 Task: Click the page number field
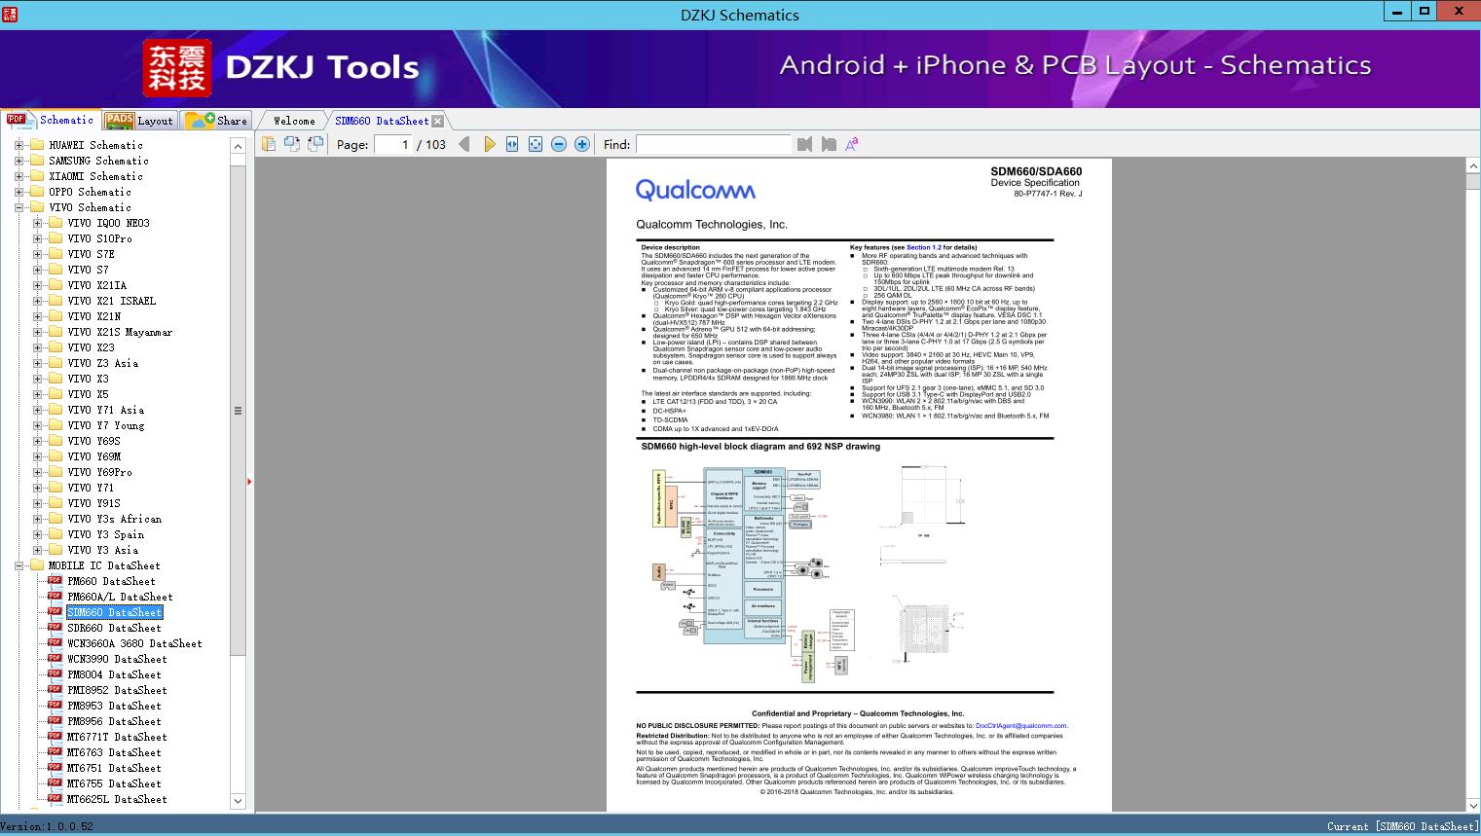393,144
